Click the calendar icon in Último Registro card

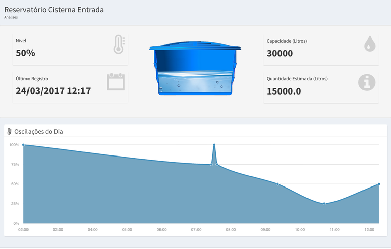coord(116,82)
